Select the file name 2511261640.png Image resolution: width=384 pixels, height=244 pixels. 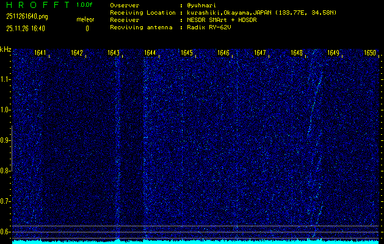coord(27,16)
